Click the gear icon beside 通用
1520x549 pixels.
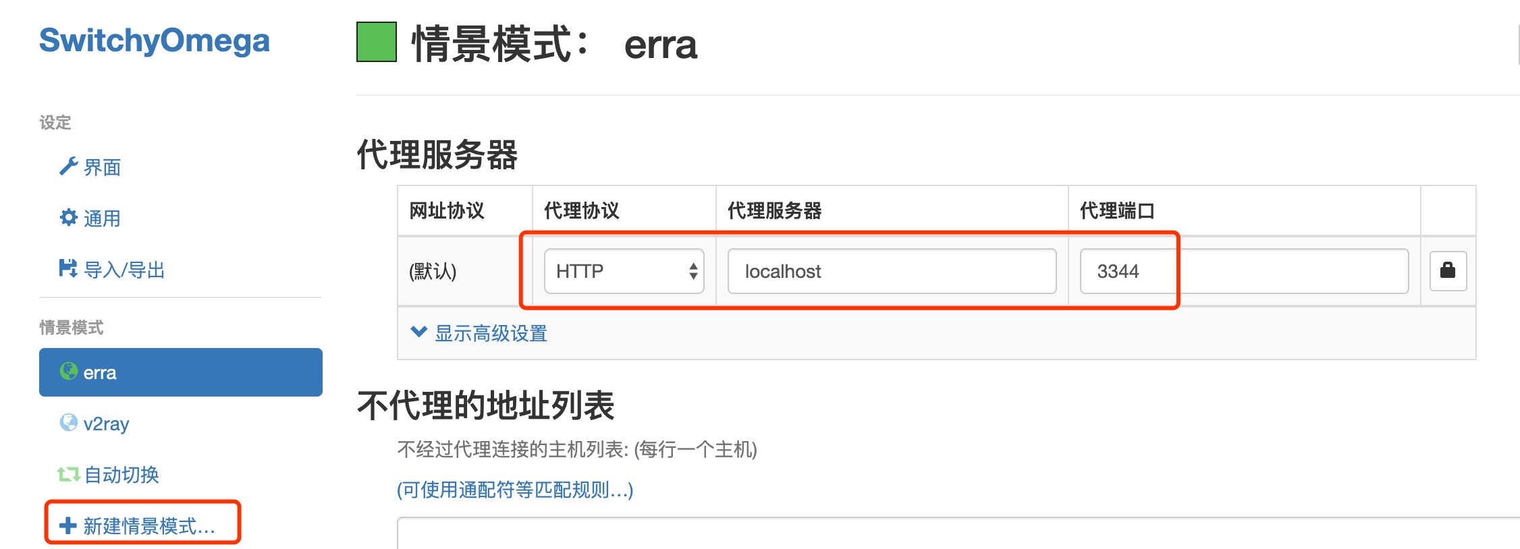tap(68, 217)
